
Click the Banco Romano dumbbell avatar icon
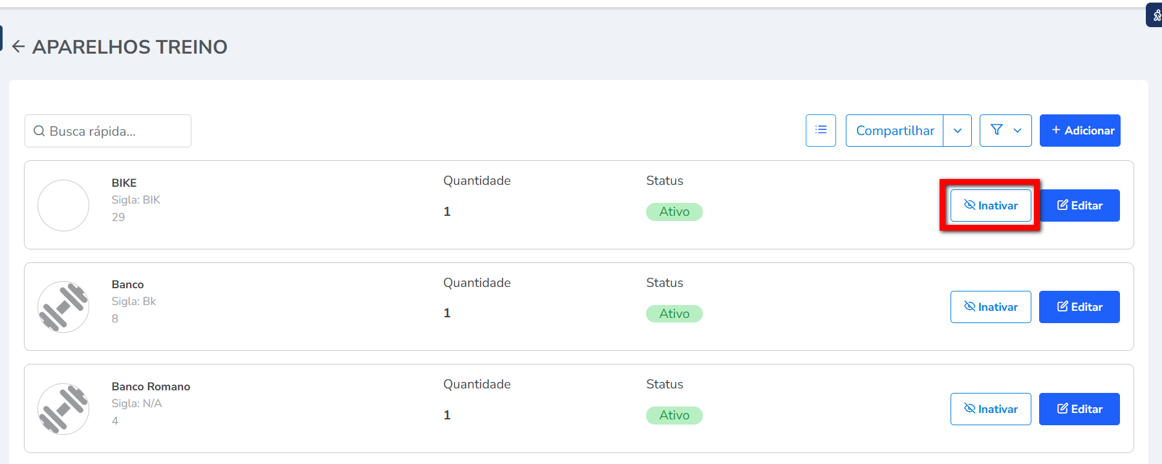click(x=63, y=409)
